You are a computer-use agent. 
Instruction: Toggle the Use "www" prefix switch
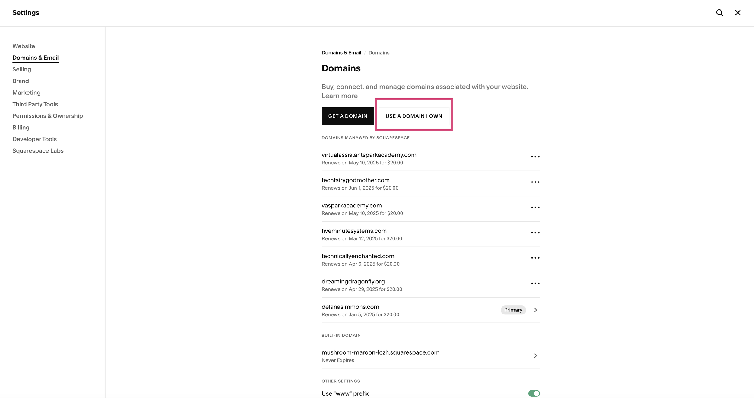click(534, 393)
